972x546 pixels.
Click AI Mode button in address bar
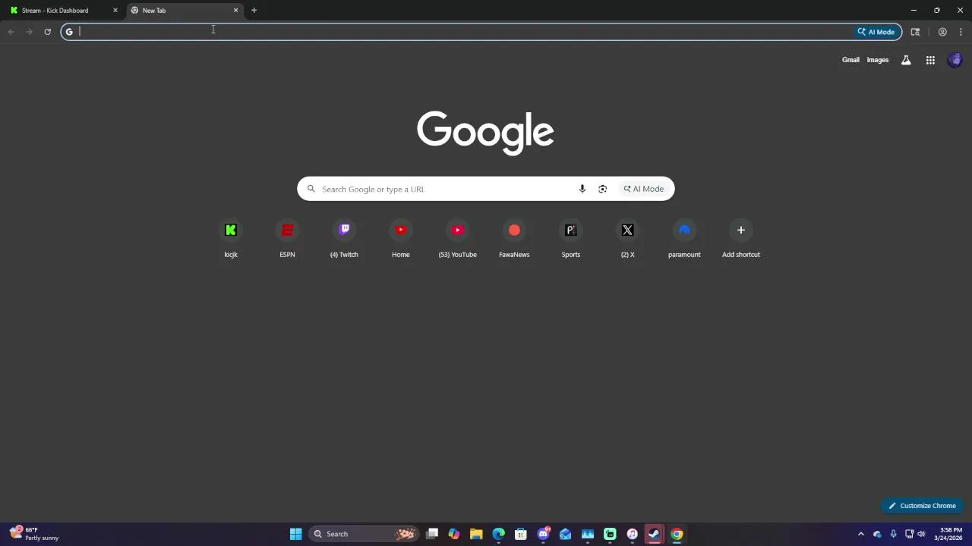point(876,32)
